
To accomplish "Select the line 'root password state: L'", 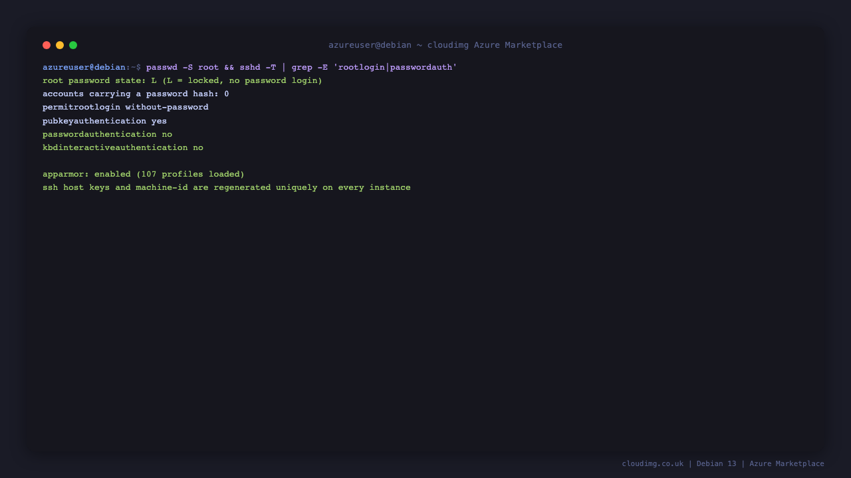I will click(182, 80).
